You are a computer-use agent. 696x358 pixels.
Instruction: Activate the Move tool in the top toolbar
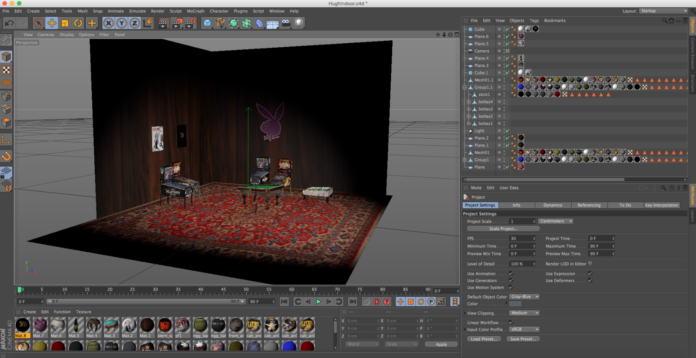52,23
